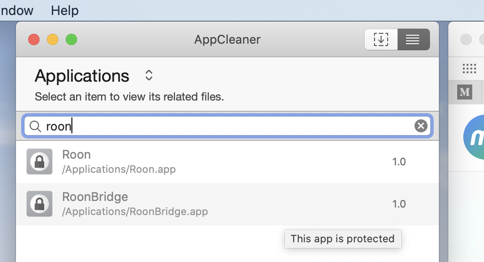Click the grid apps icon in the right window

(x=469, y=68)
